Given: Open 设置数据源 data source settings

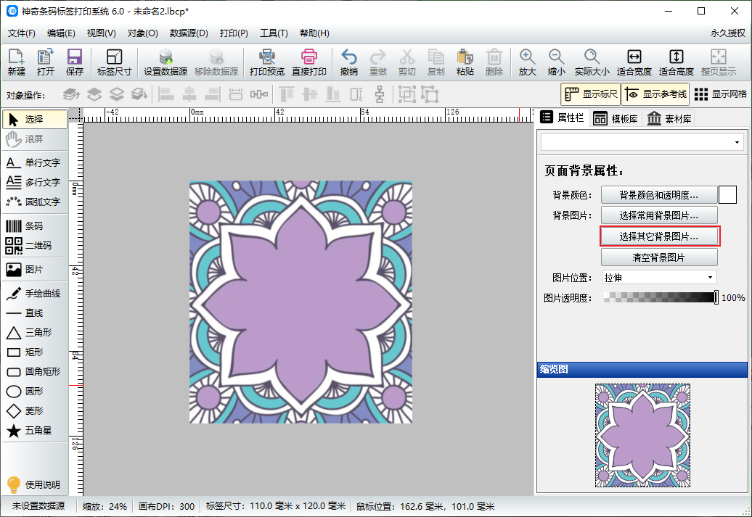Looking at the screenshot, I should coord(165,62).
